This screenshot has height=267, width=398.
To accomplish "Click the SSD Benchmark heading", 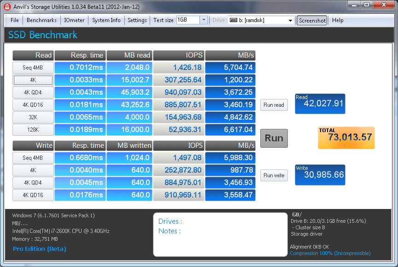I will point(43,35).
